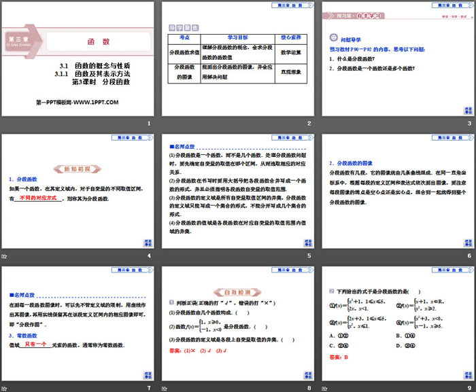Click the animation star icon under slide 9

coord(324,389)
